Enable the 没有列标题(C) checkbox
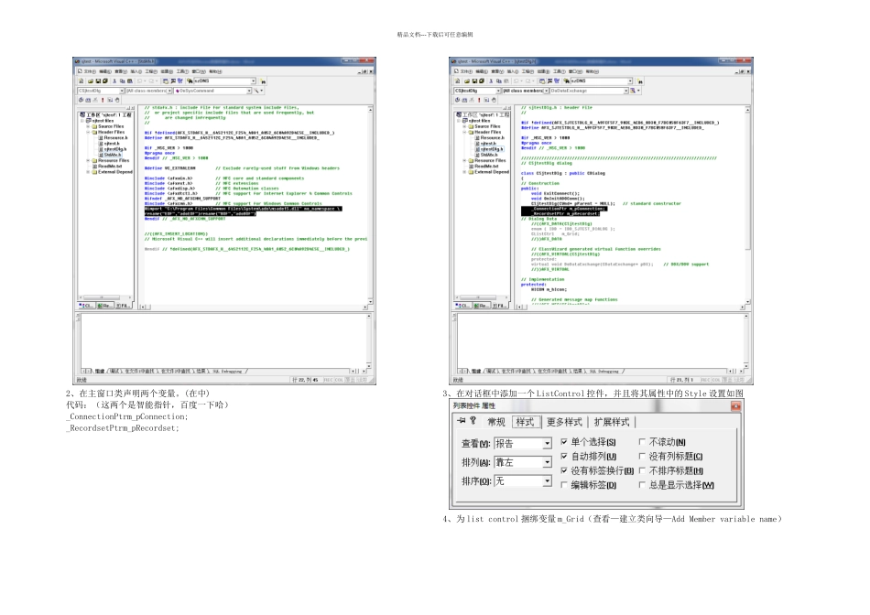Image resolution: width=870 pixels, height=615 pixels. [x=642, y=457]
